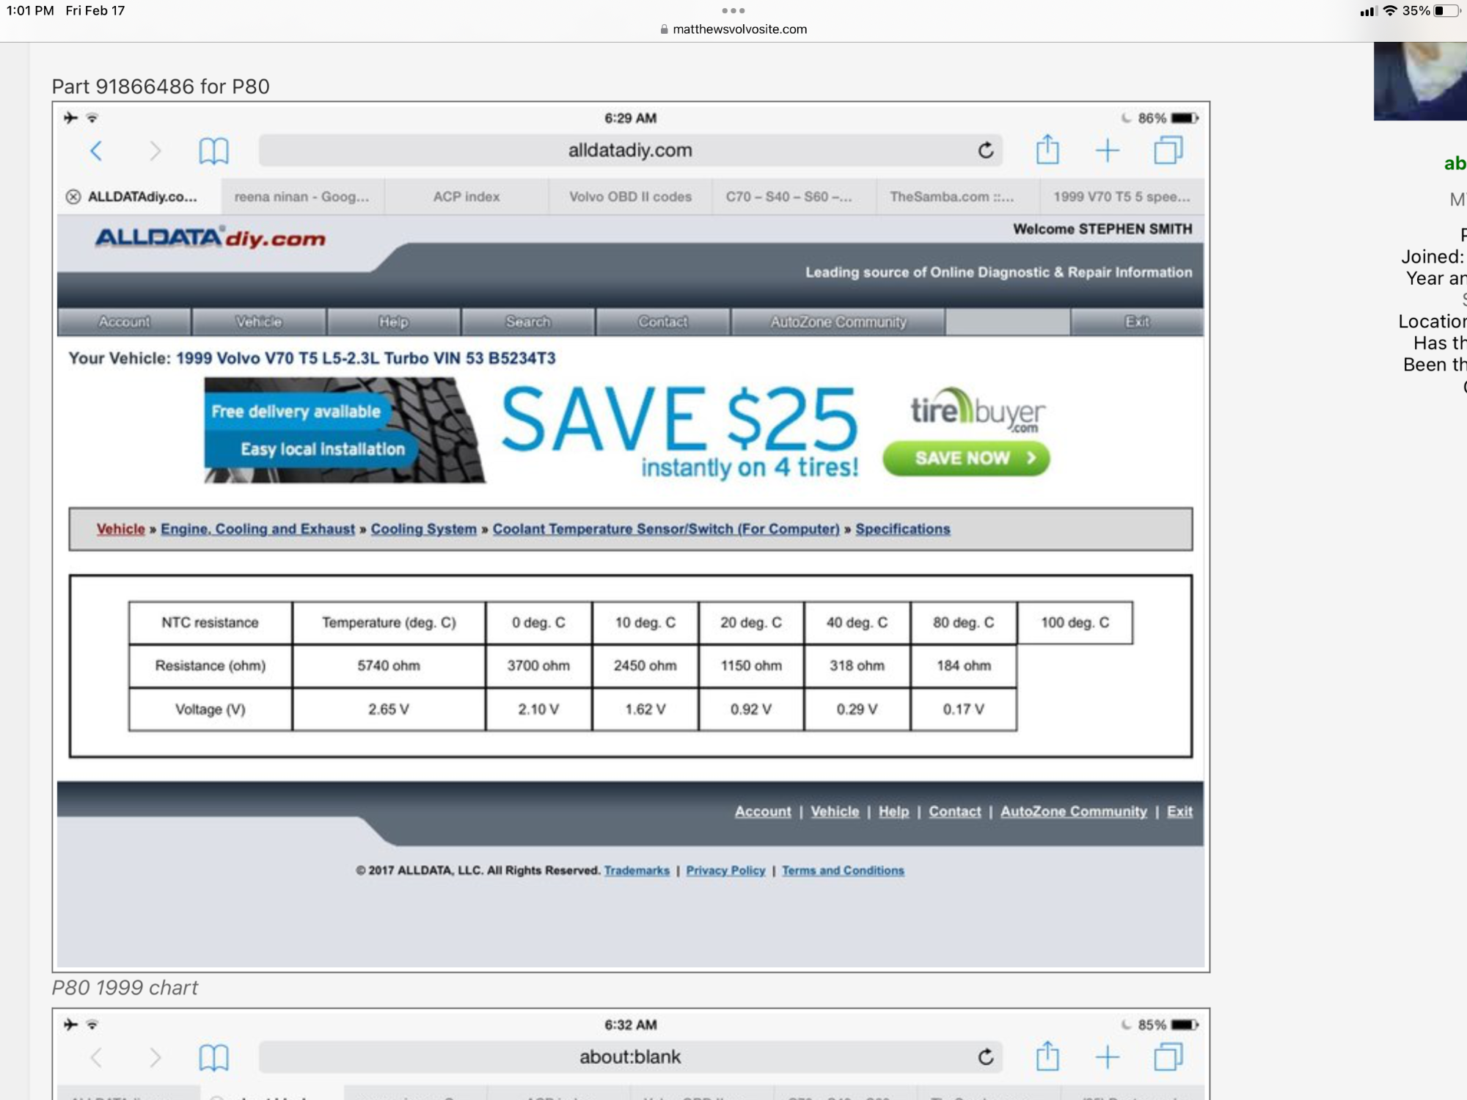Tap the share icon beside the address bar

(1047, 150)
